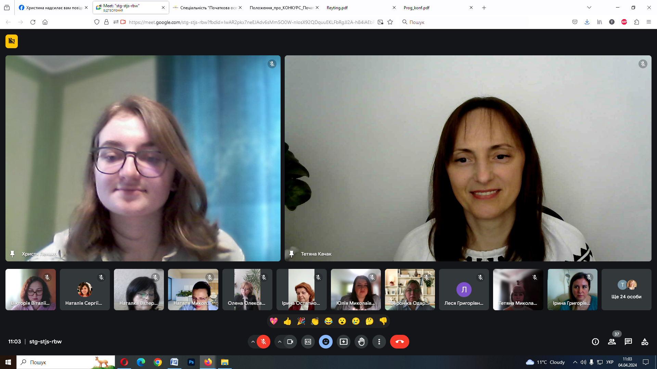Open the activities shapes icon

[644, 342]
